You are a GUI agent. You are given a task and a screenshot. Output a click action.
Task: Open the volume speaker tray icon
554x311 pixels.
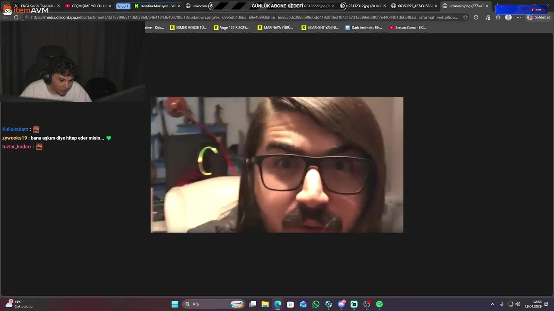pyautogui.click(x=518, y=304)
